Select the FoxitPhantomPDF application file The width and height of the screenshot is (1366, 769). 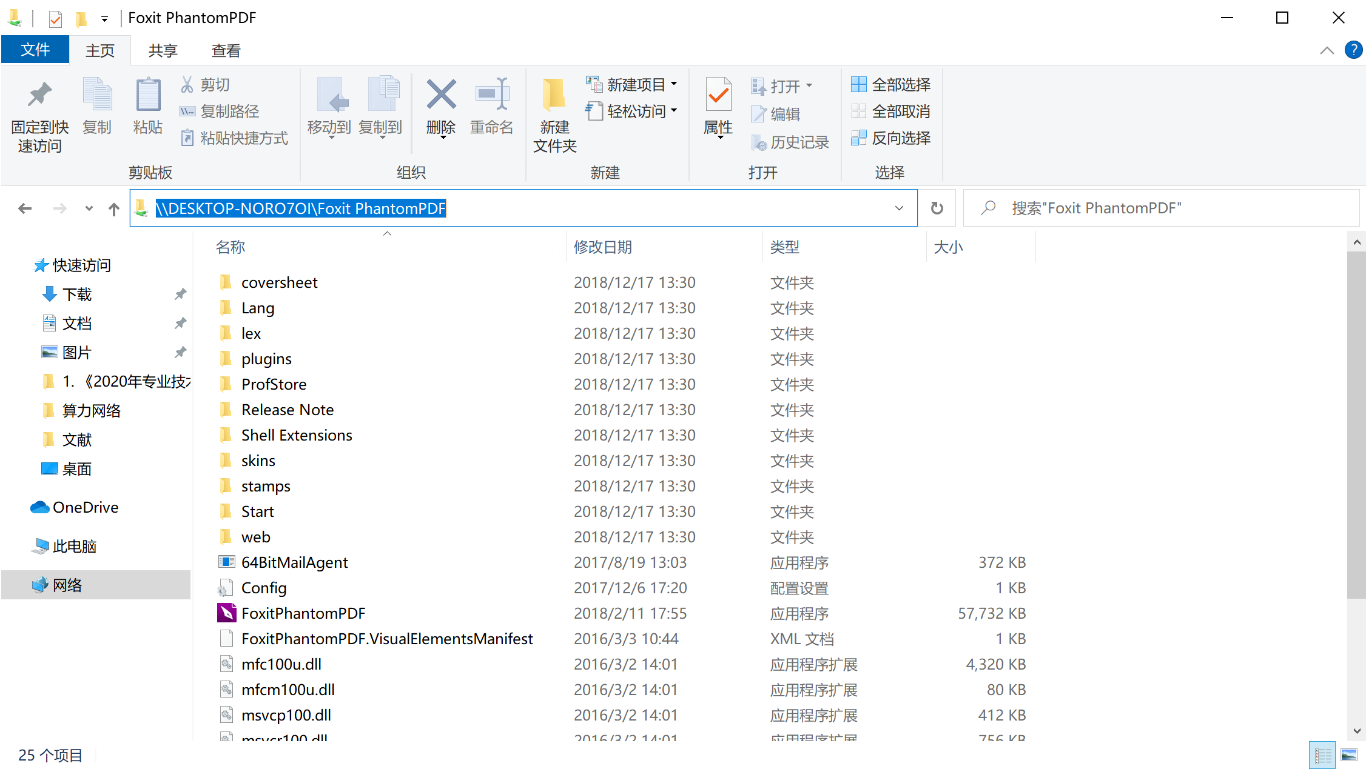[x=303, y=613]
